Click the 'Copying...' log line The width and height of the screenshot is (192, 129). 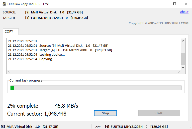[47, 59]
